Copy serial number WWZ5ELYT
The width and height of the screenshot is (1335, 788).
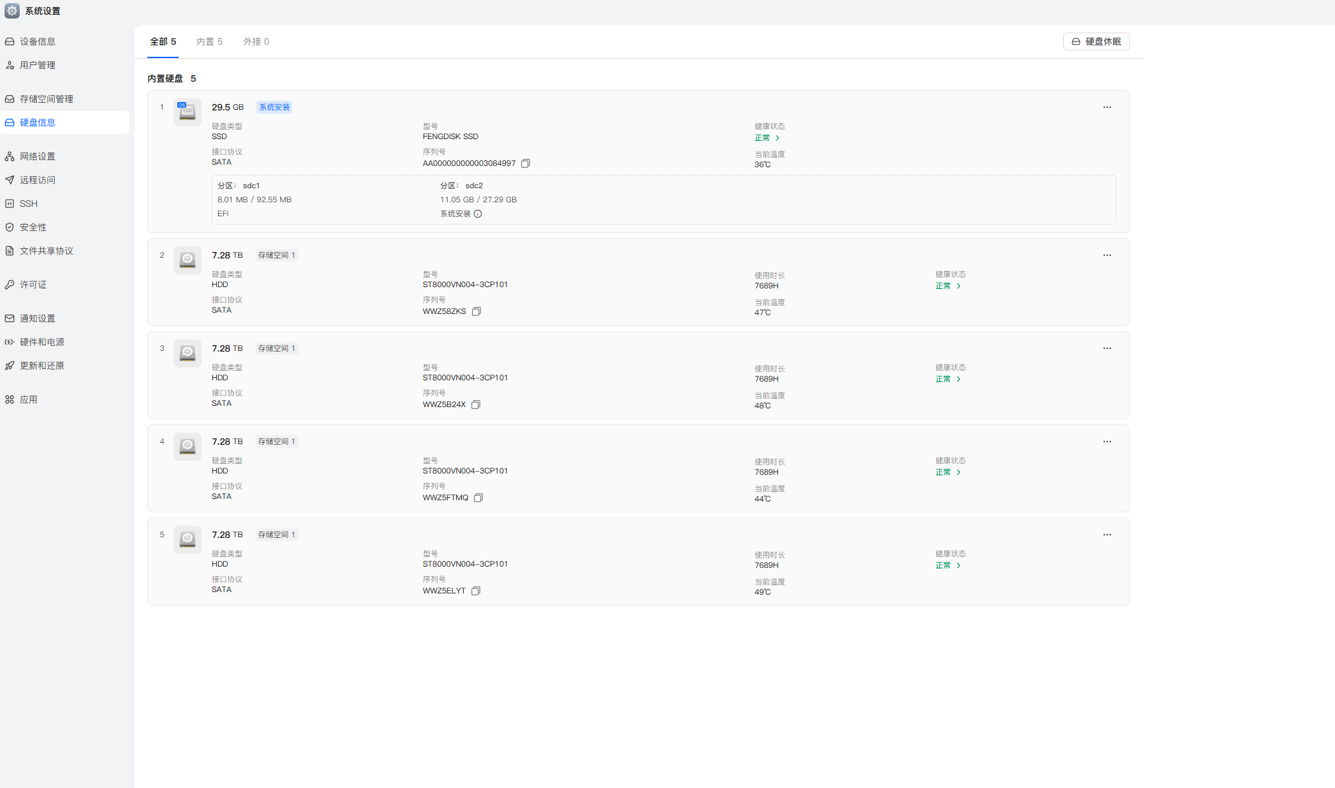pyautogui.click(x=476, y=591)
